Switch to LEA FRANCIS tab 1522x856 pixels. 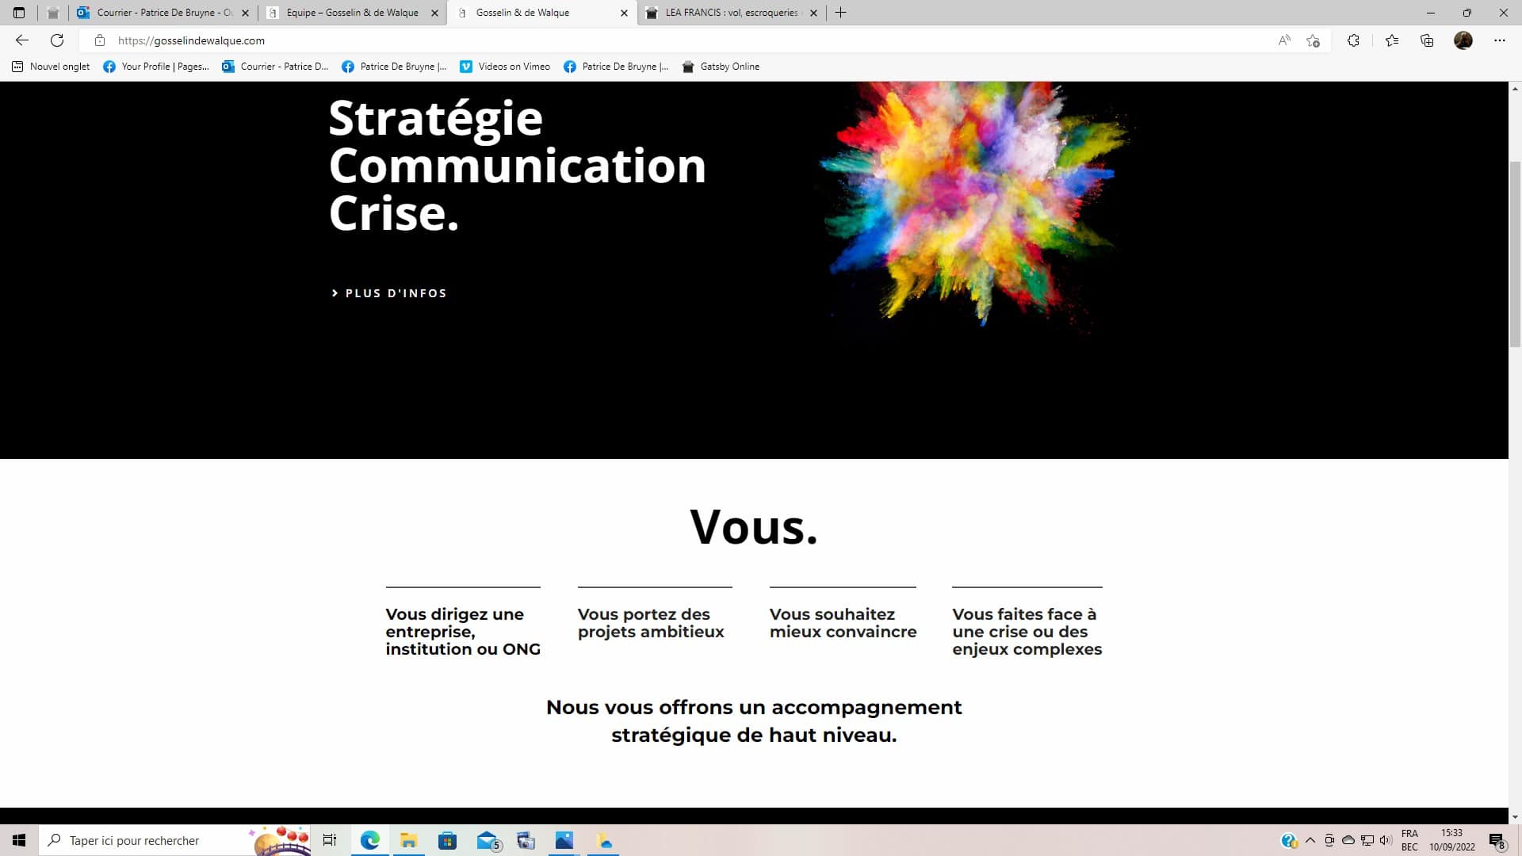coord(729,13)
